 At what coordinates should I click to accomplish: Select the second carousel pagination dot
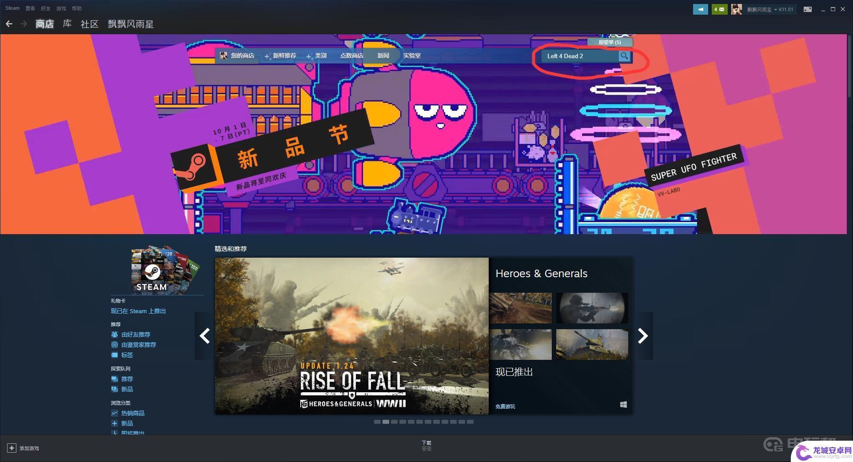[x=386, y=422]
